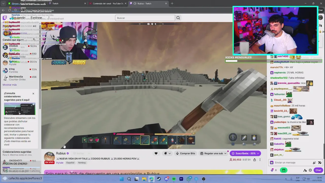Image resolution: width=325 pixels, height=183 pixels.
Task: Switch to Contenido del canal YouTube tab
Action: (x=108, y=3)
